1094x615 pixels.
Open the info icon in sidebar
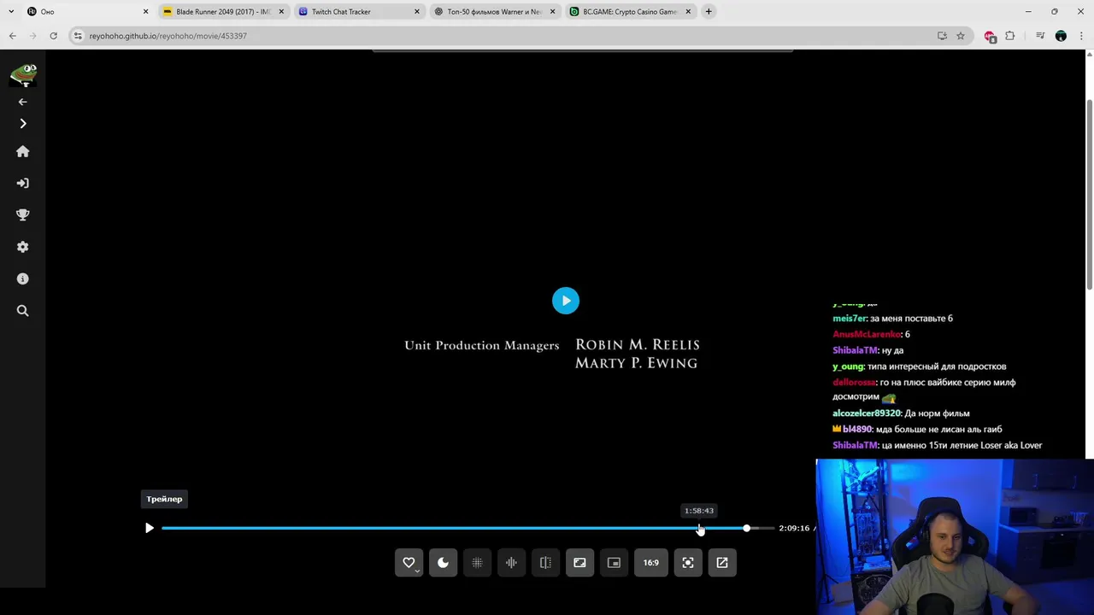tap(23, 278)
